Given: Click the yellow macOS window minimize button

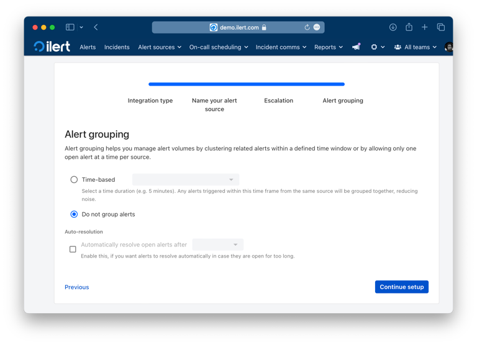Looking at the screenshot, I should click(43, 27).
